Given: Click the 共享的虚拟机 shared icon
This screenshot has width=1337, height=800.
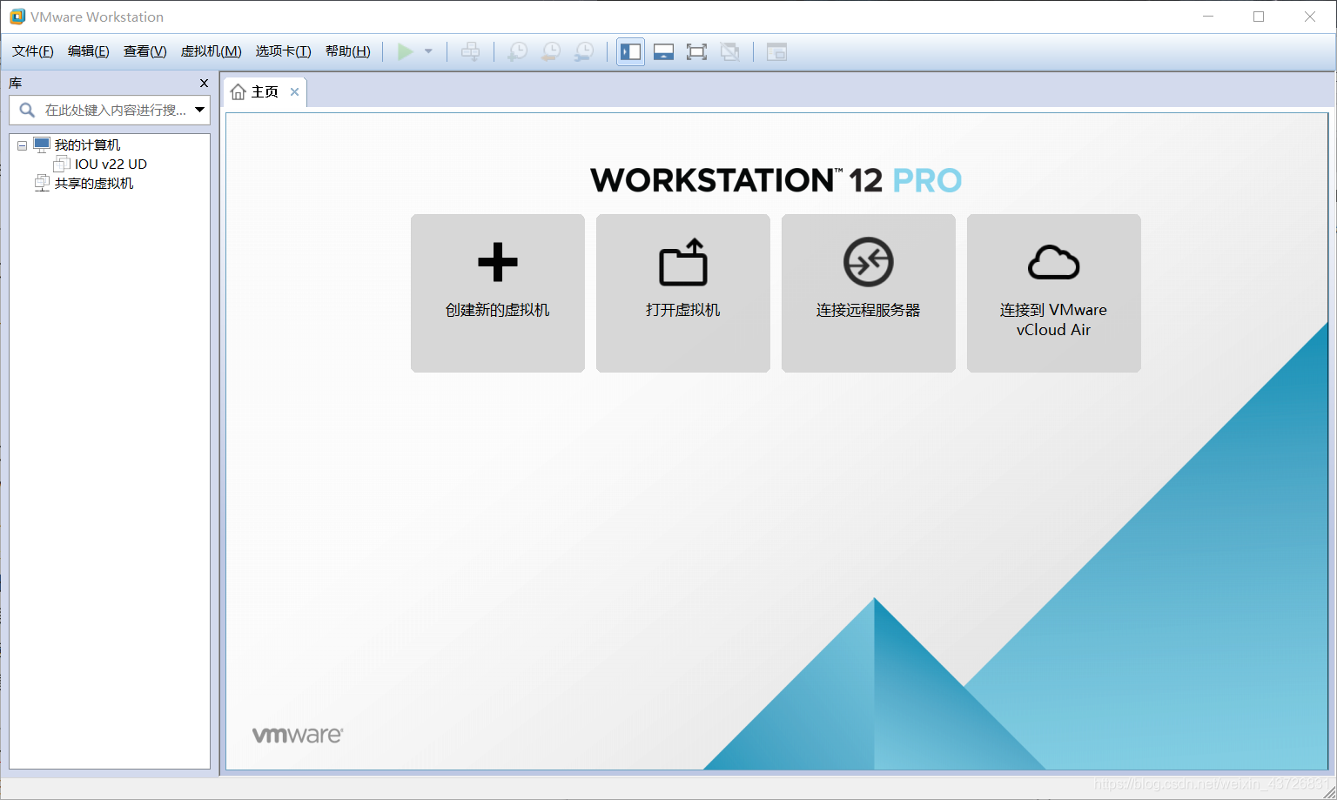Looking at the screenshot, I should 42,183.
